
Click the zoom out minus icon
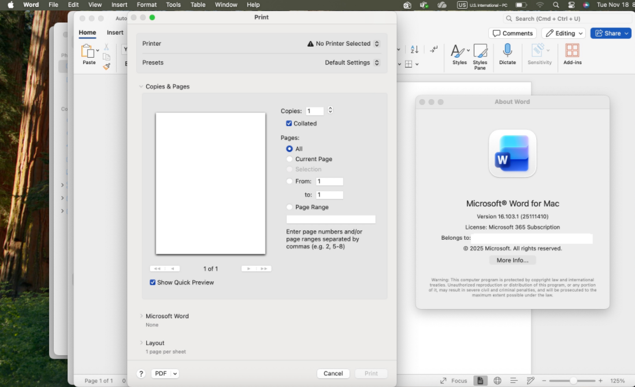click(x=544, y=381)
